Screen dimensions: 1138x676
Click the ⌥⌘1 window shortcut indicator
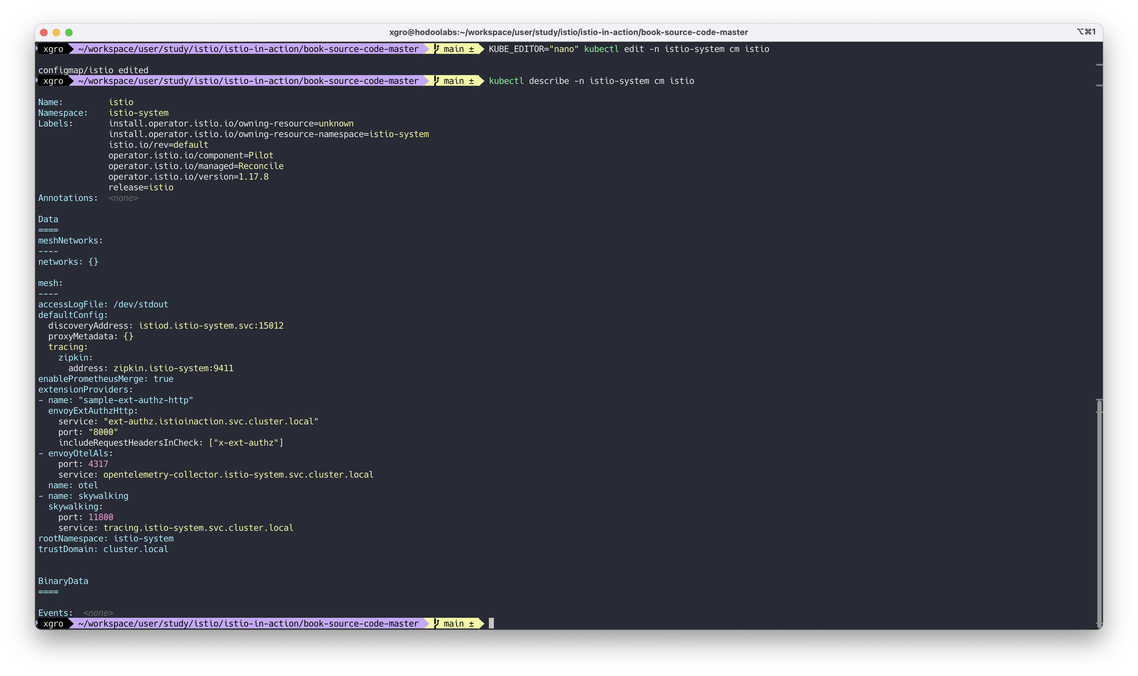(x=1086, y=31)
